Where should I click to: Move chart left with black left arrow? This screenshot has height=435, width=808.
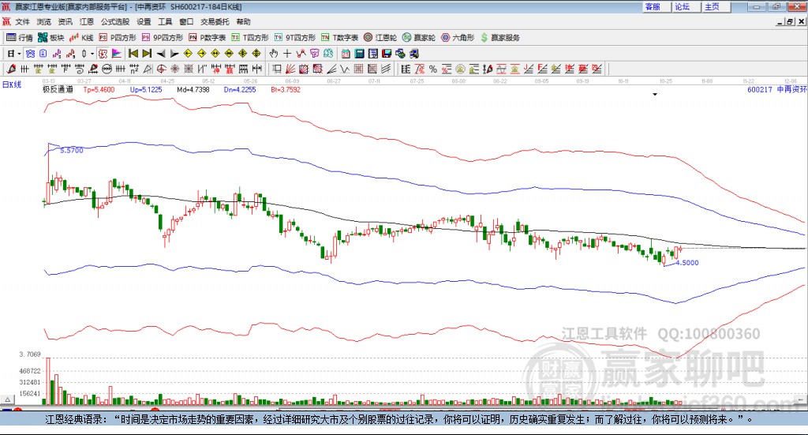161,54
